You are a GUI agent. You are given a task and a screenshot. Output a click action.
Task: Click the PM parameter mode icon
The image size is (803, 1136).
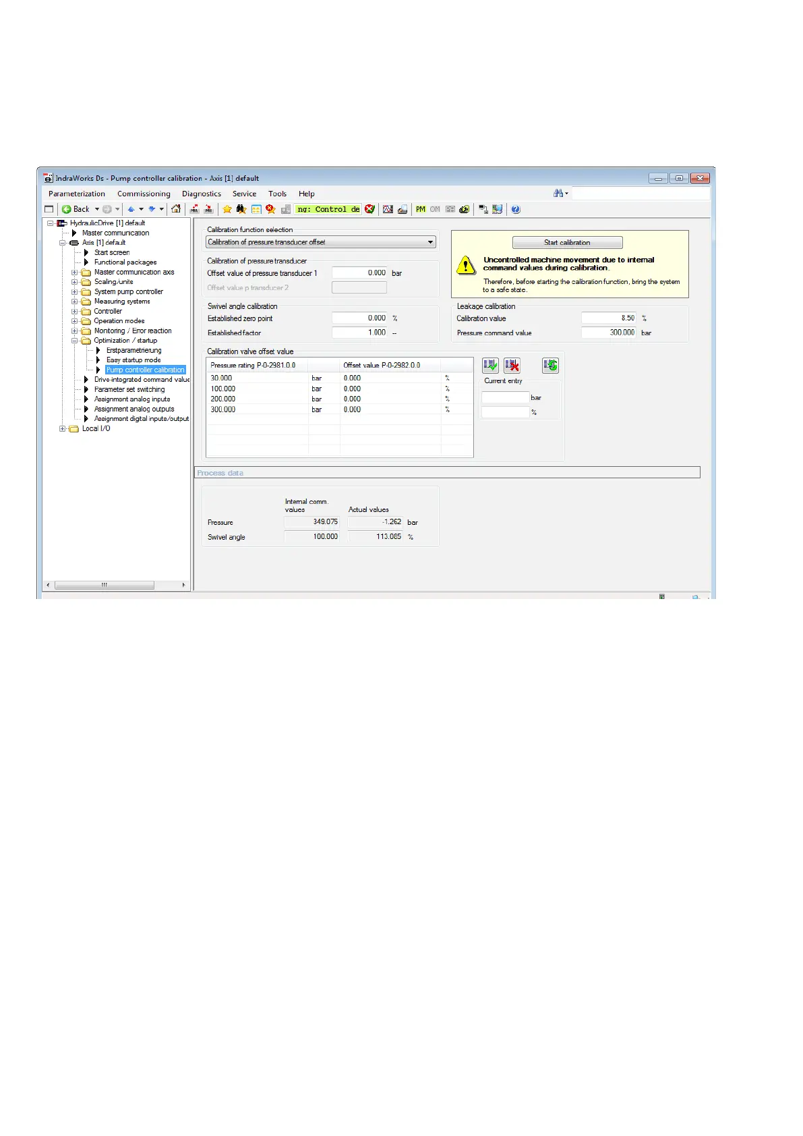421,209
